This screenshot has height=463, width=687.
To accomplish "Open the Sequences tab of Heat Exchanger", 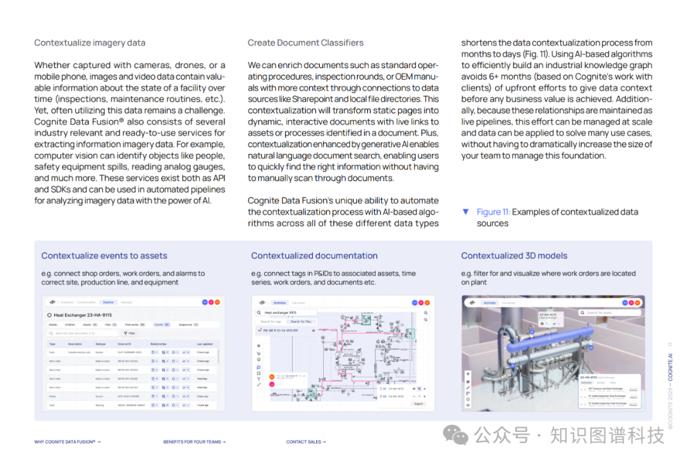I will click(x=189, y=324).
